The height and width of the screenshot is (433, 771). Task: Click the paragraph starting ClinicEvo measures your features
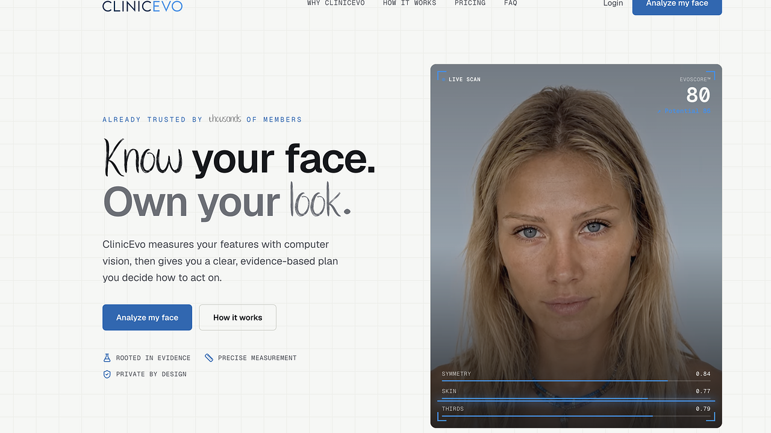pyautogui.click(x=220, y=261)
